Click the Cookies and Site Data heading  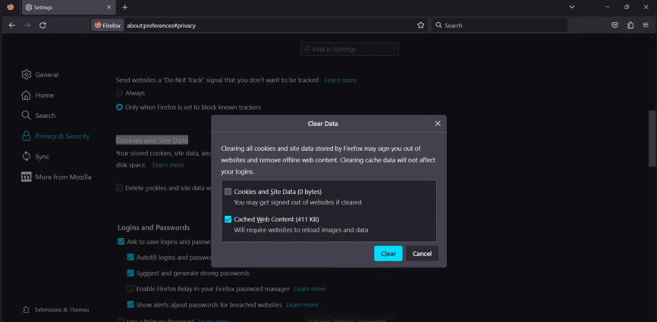tap(152, 140)
